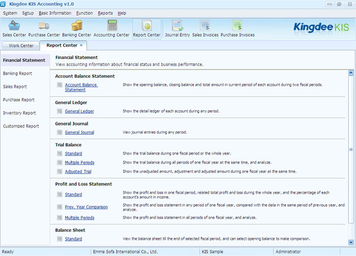
Task: Click icon beside Trial Balance Standard link
Action: click(x=60, y=153)
